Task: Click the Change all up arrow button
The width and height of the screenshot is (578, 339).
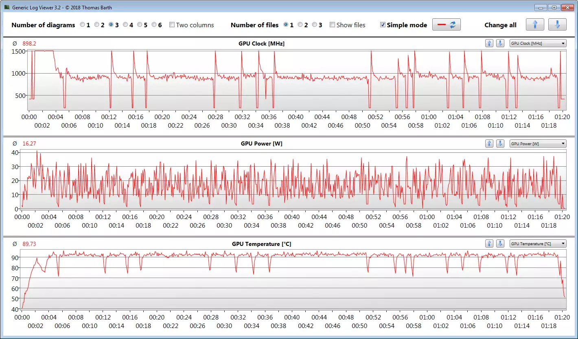Action: pyautogui.click(x=535, y=25)
